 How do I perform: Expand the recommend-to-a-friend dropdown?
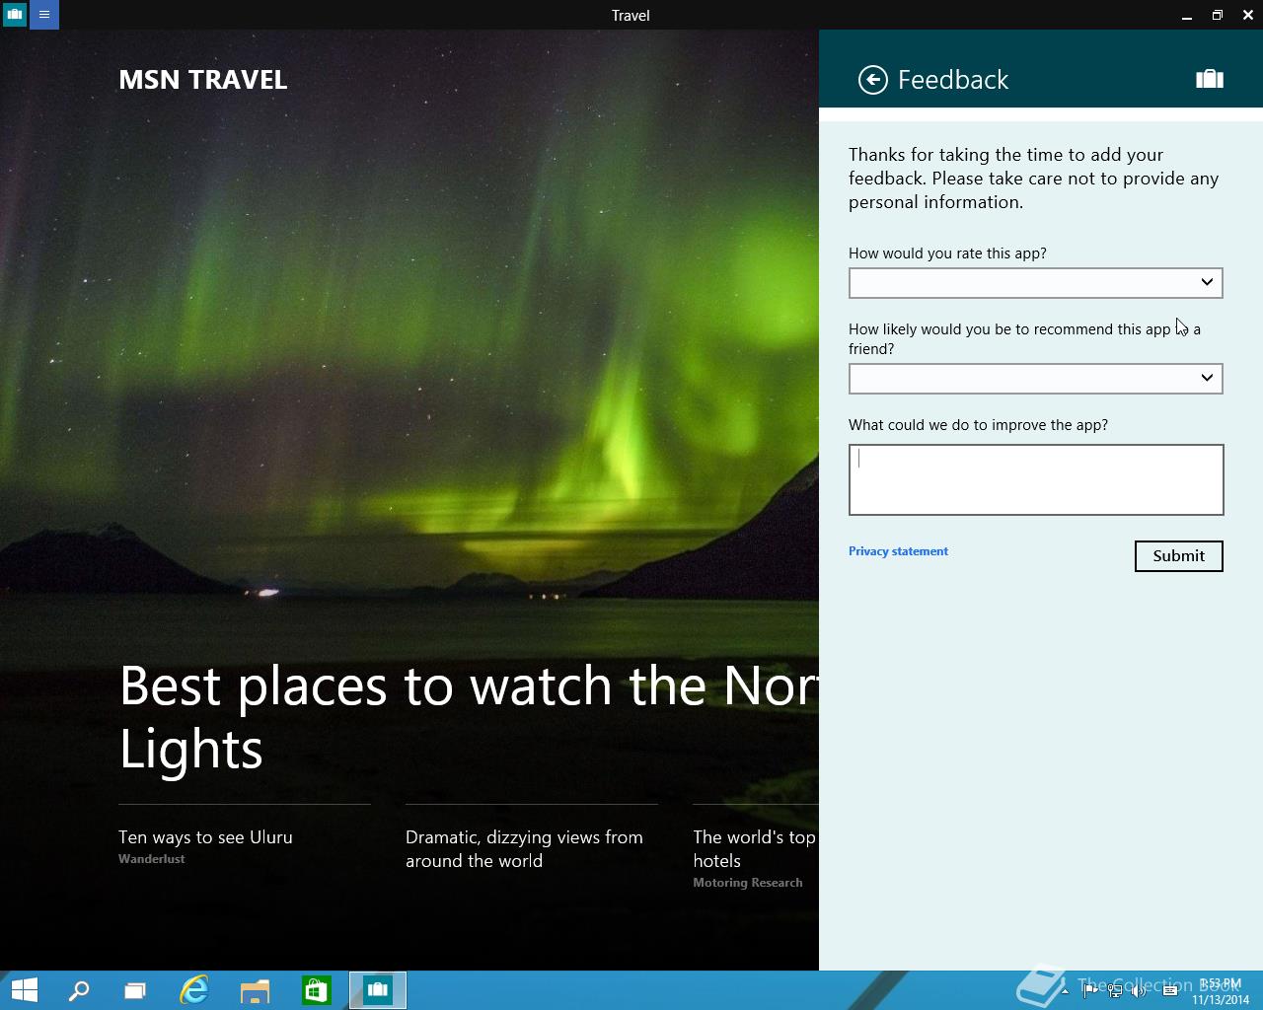click(x=1036, y=379)
